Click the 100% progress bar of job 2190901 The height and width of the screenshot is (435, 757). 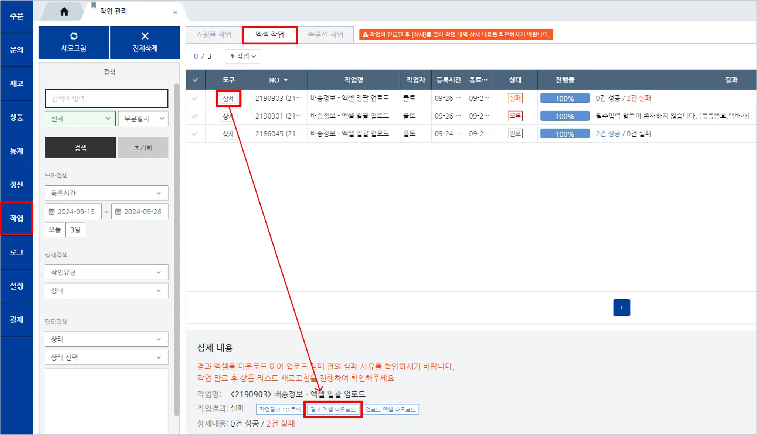(x=564, y=116)
